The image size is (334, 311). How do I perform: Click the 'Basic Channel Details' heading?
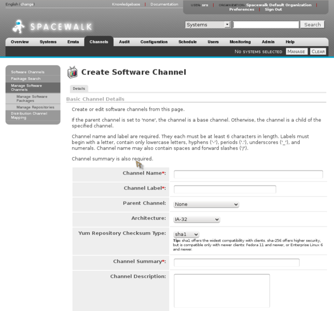pyautogui.click(x=95, y=99)
